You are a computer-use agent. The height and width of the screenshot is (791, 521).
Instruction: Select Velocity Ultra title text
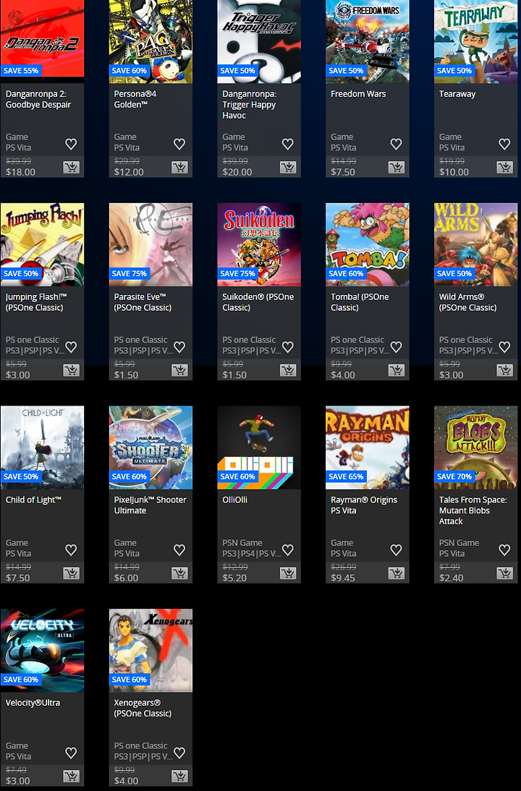33,703
